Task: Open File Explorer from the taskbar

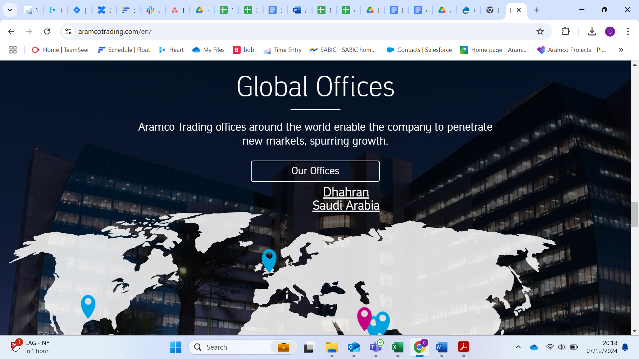Action: pos(331,347)
